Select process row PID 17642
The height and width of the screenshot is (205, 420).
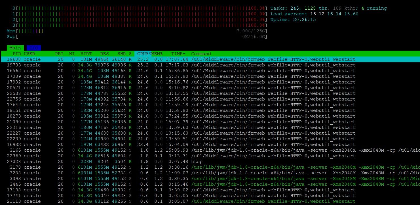[x=210, y=105]
